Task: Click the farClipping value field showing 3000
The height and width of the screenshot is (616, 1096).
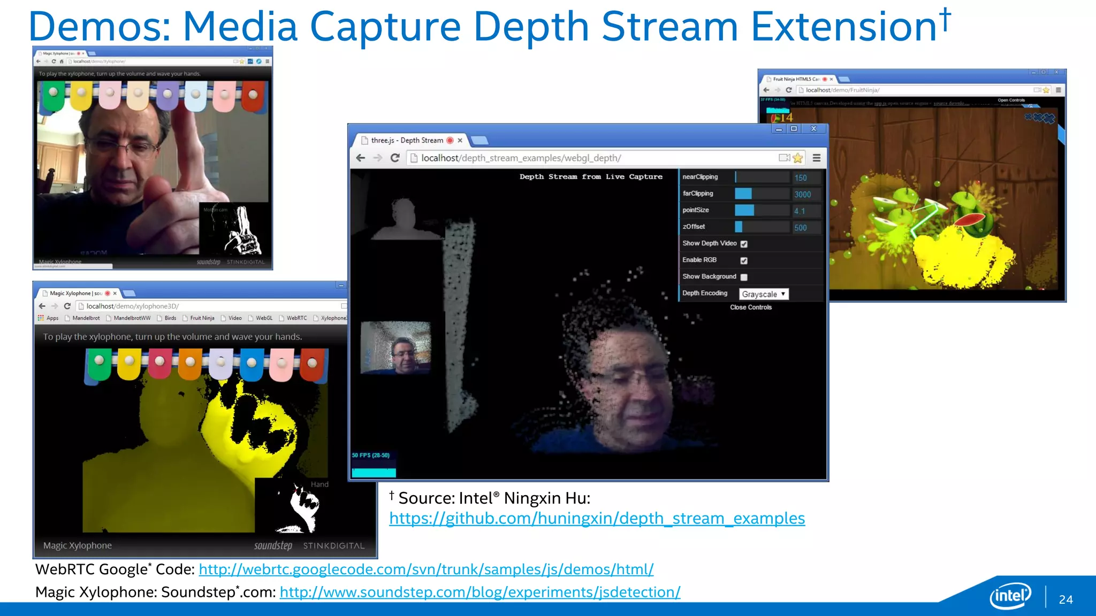Action: [806, 194]
